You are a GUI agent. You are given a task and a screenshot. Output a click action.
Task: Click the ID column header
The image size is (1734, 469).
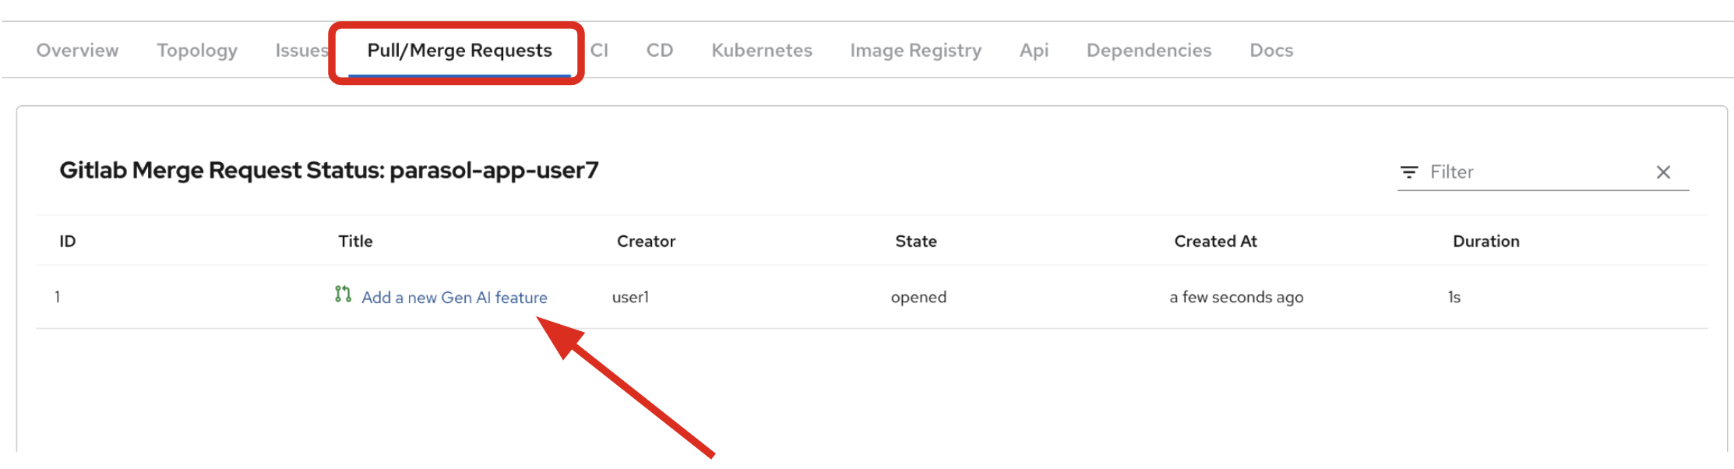[68, 242]
